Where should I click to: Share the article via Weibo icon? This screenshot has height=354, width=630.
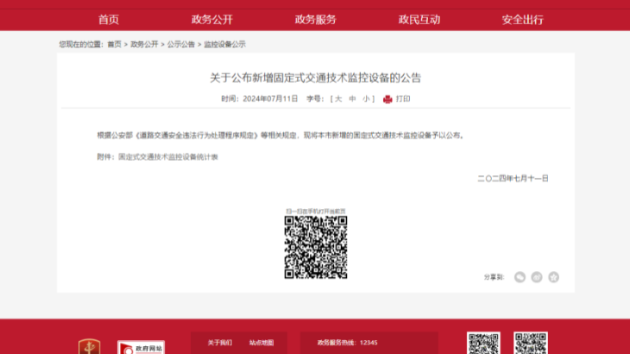(537, 277)
